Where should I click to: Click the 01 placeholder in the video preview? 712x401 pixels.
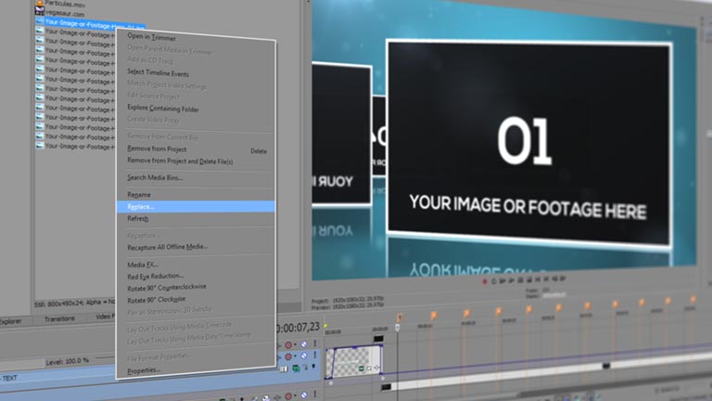coord(525,140)
